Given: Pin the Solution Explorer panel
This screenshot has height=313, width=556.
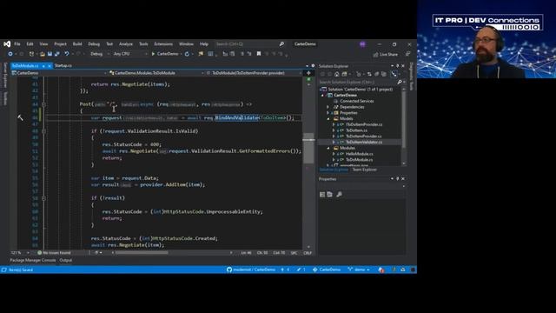Looking at the screenshot, I should (398, 66).
